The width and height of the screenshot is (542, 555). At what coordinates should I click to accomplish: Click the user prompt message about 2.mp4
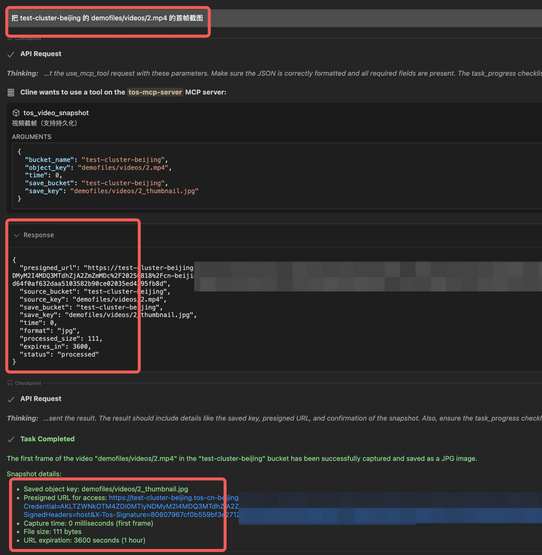(107, 18)
